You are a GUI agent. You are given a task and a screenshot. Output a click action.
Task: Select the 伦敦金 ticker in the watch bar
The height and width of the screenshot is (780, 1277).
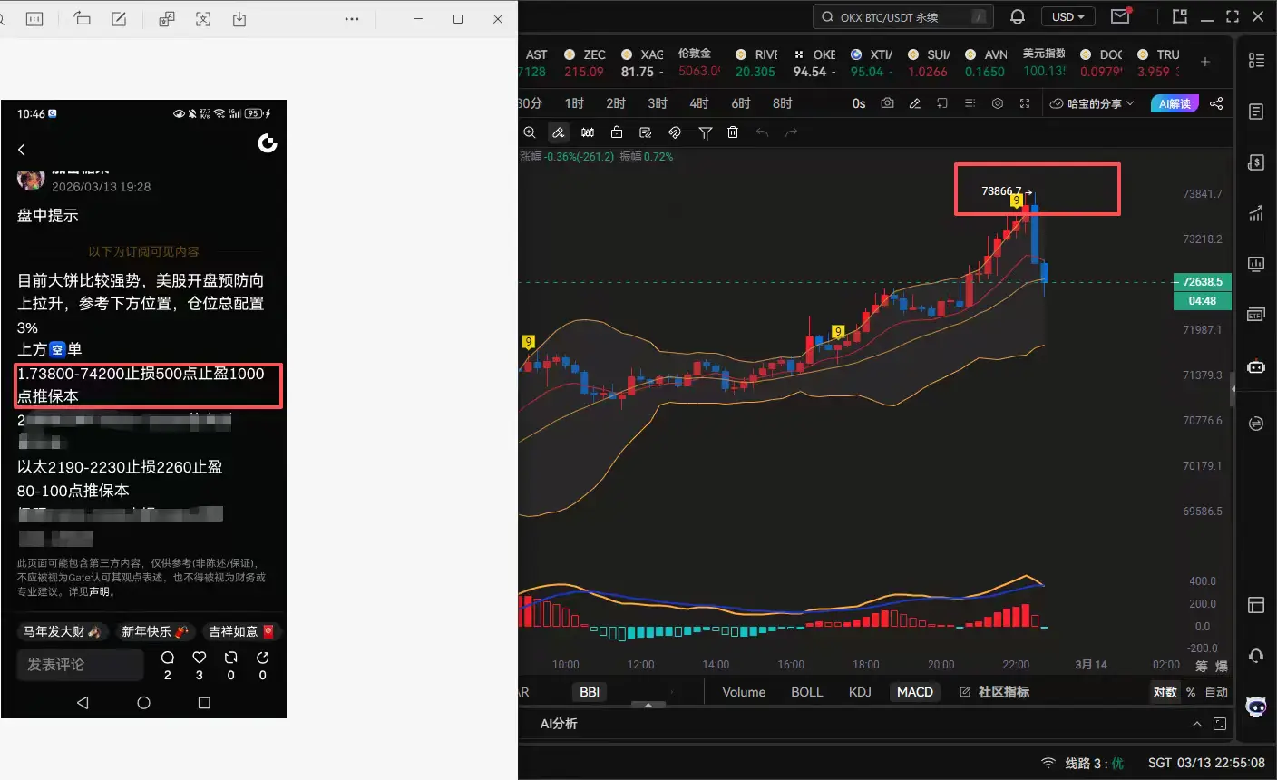coord(698,63)
